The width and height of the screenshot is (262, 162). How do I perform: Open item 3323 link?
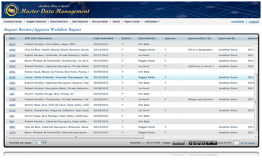(12, 66)
